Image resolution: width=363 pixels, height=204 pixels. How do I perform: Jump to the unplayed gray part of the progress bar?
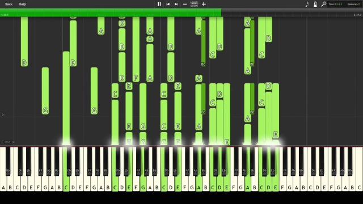tap(292, 12)
